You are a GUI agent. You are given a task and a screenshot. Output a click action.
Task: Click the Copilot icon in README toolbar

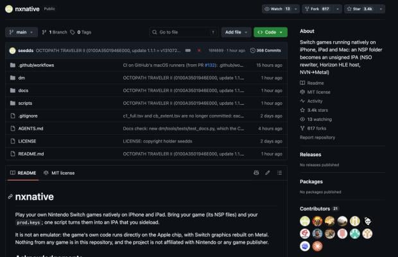click(x=256, y=173)
